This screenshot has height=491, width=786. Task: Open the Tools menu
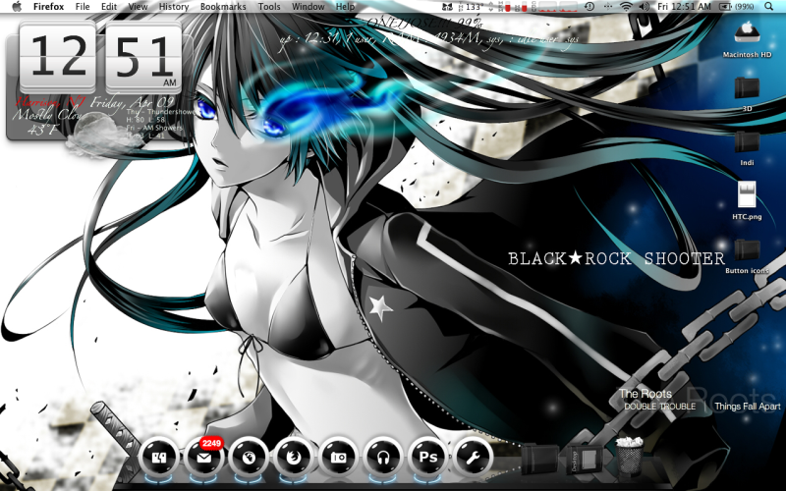click(x=269, y=7)
